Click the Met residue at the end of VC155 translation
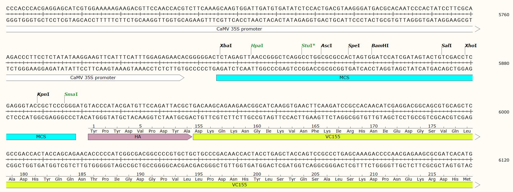 tap(467, 179)
